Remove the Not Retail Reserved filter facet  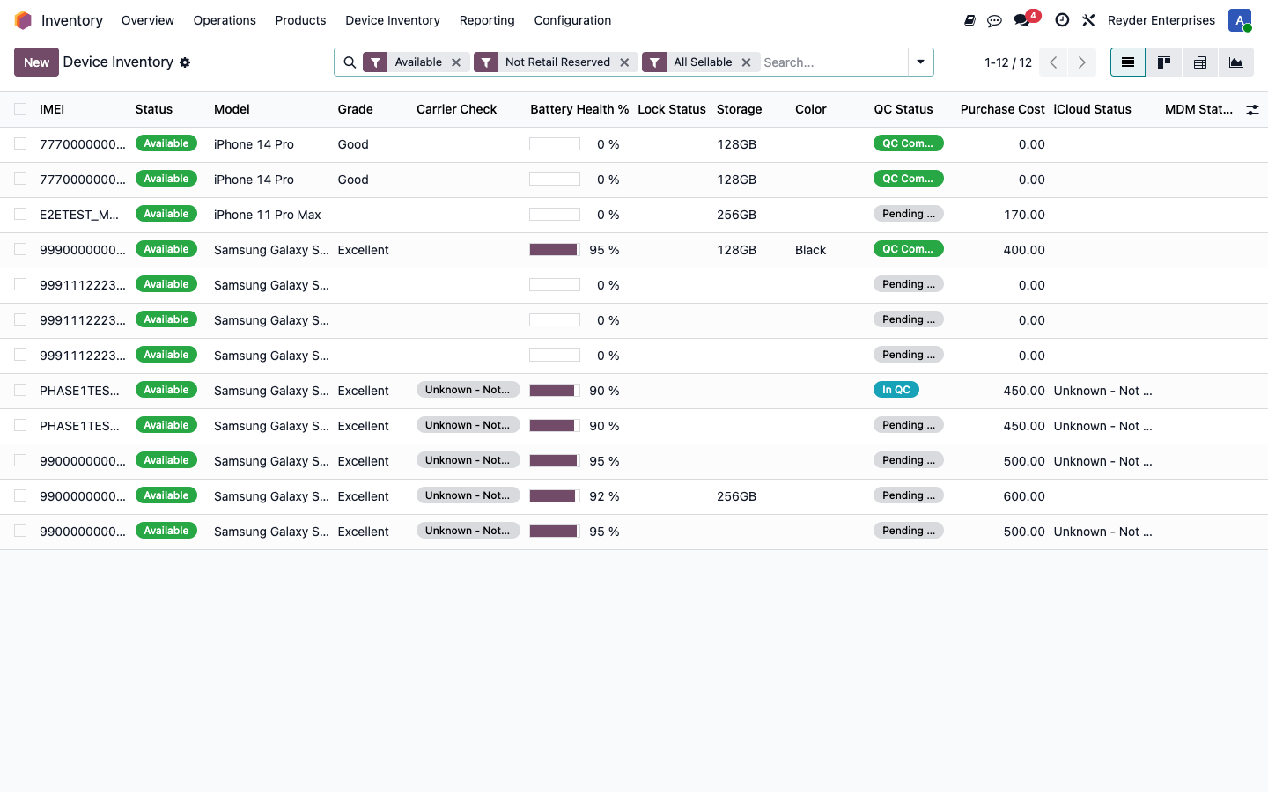coord(624,62)
